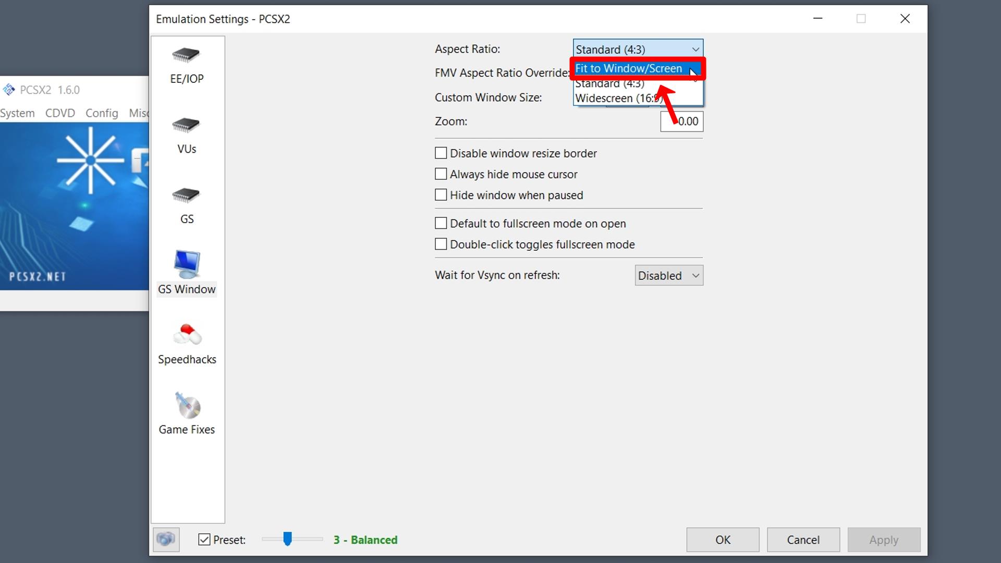This screenshot has height=563, width=1001.
Task: Select the GS Window settings page
Action: 187,273
